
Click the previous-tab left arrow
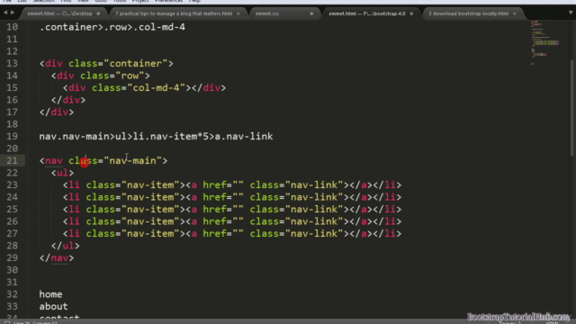click(x=5, y=13)
